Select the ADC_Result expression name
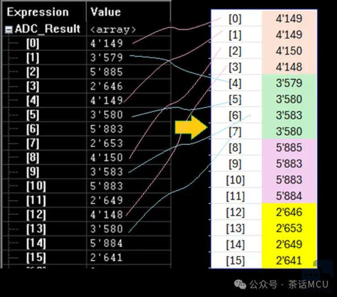Viewport: 337px width, 297px height. [48, 29]
